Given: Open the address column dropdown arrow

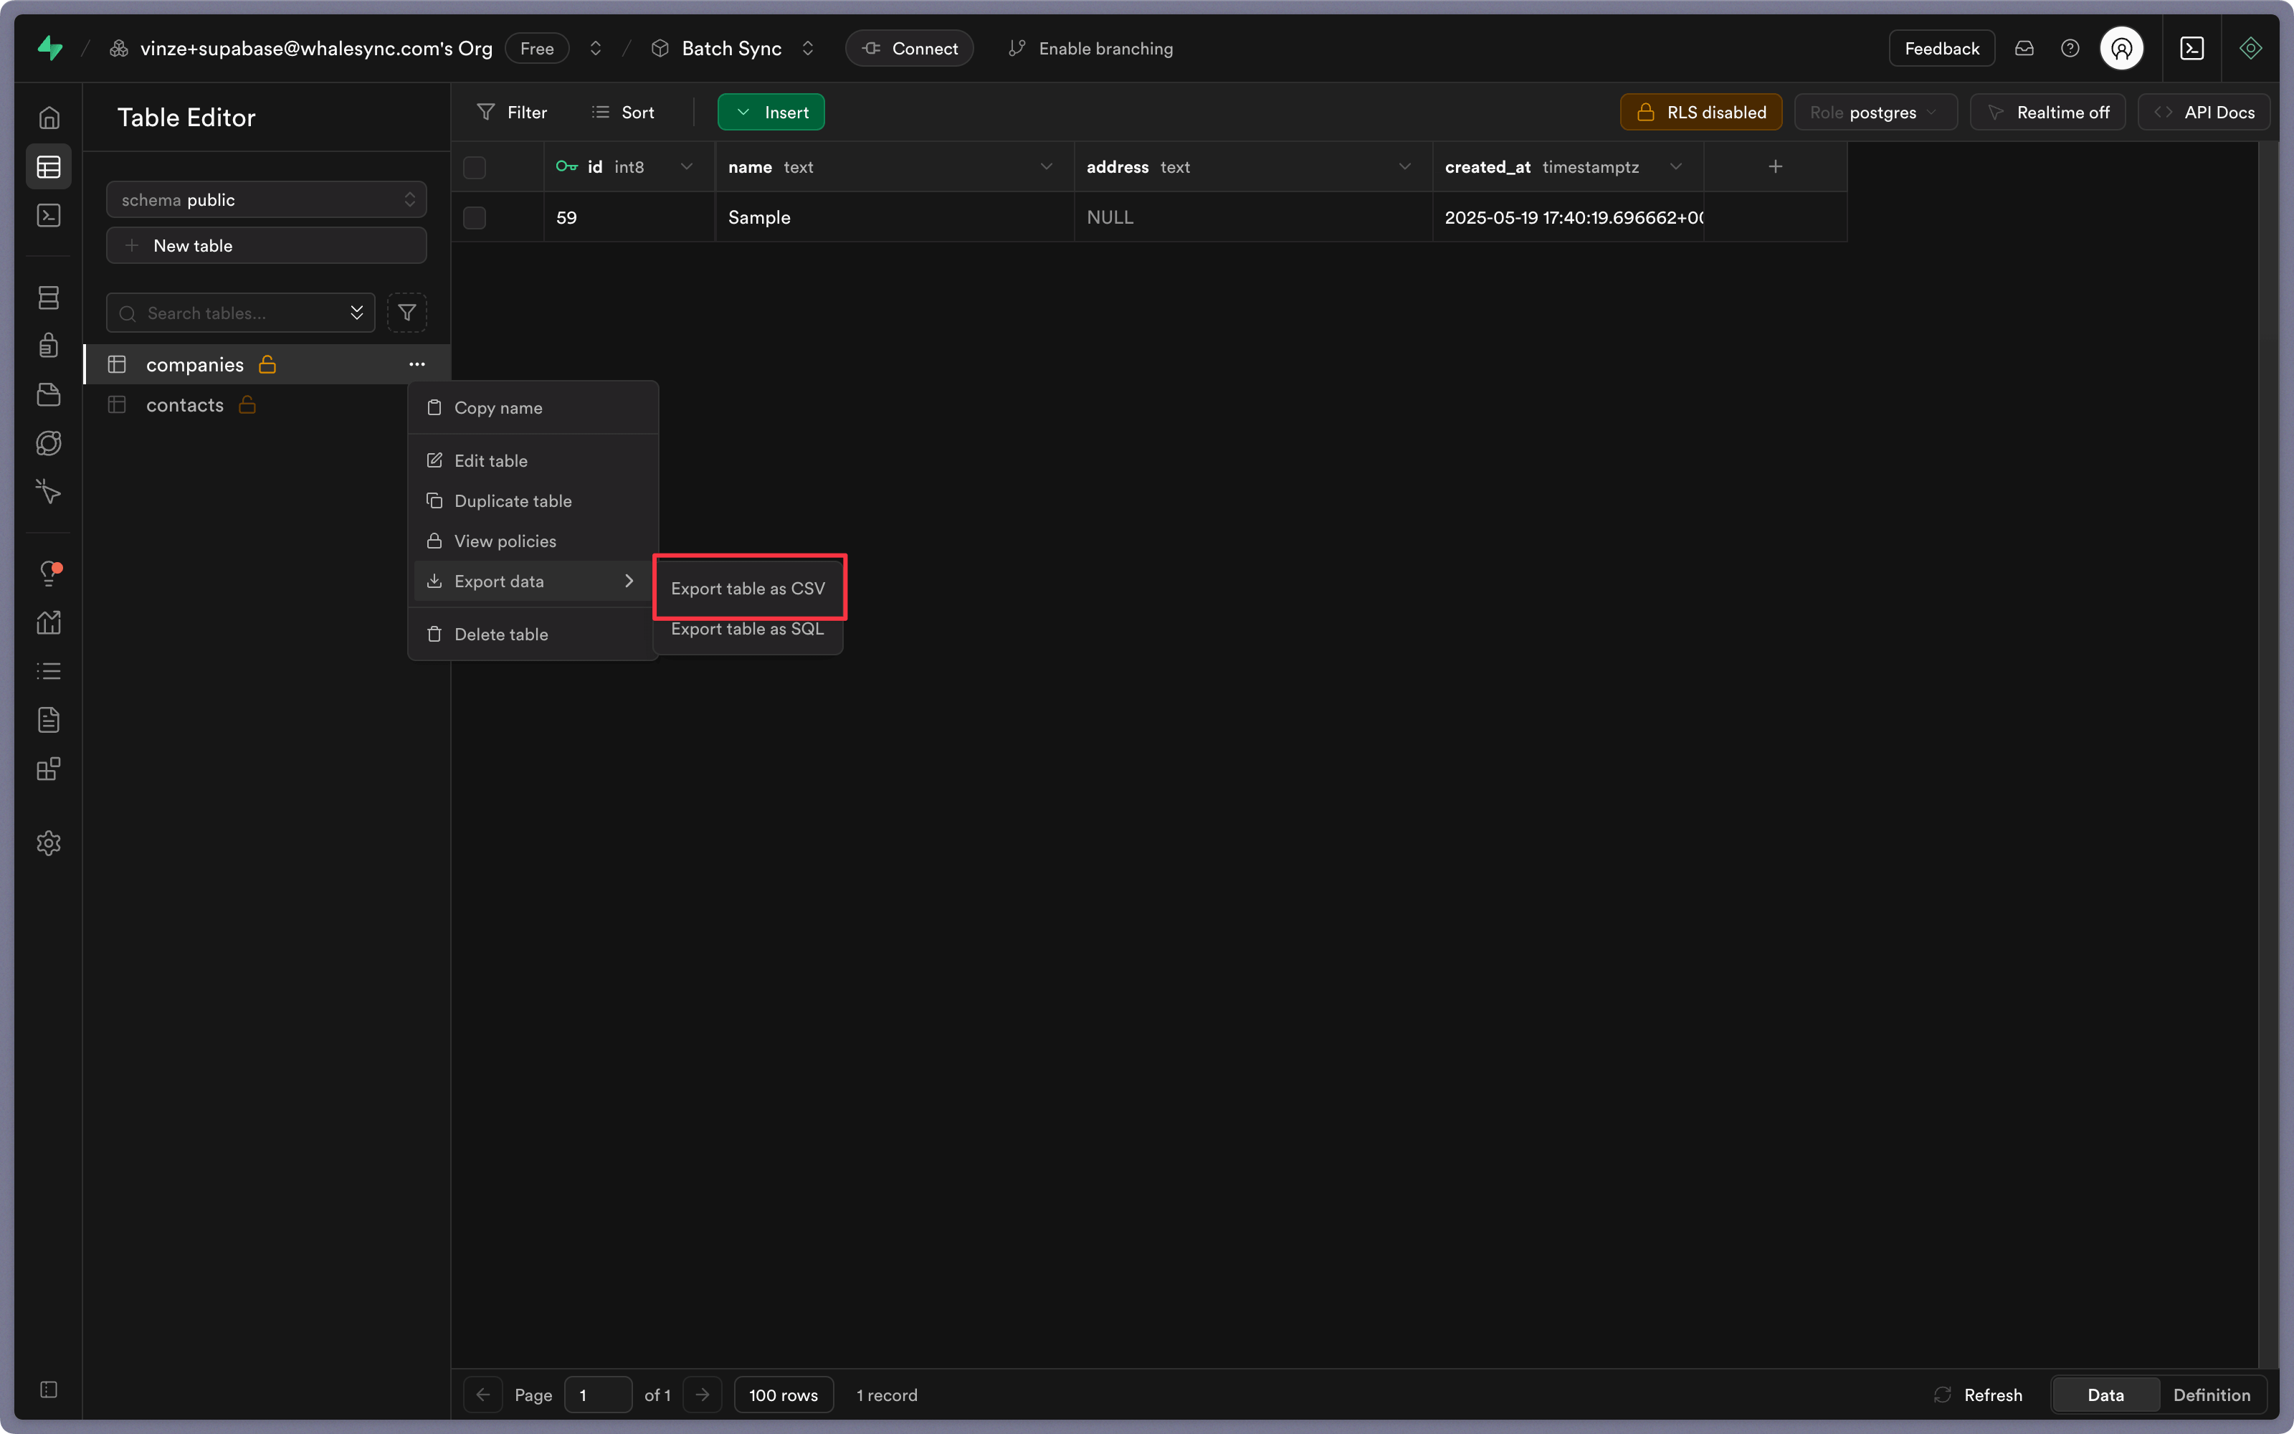Looking at the screenshot, I should pyautogui.click(x=1405, y=167).
